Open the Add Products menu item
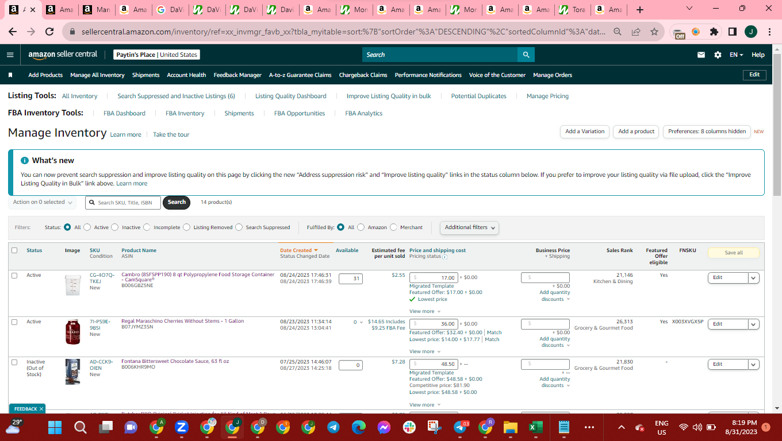Viewport: 782px width, 441px height. pos(45,75)
